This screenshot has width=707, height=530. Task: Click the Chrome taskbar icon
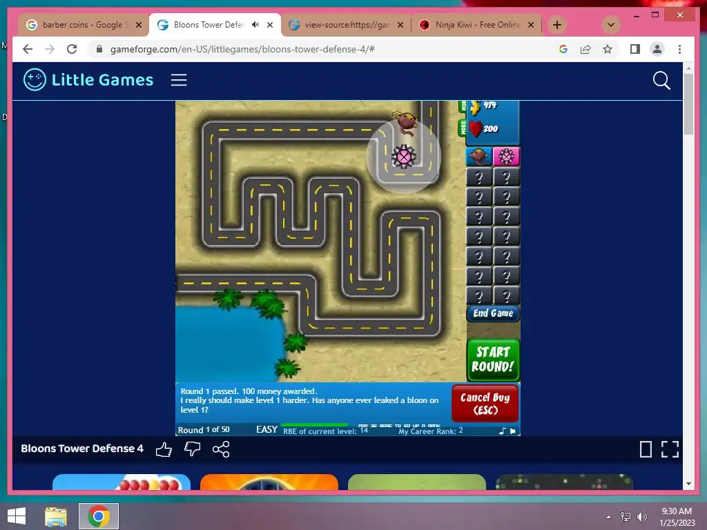pos(98,516)
